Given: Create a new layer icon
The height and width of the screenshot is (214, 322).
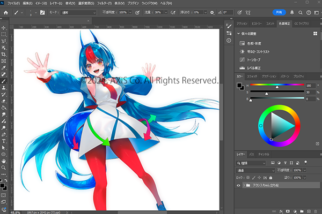Looking at the screenshot, I should [309, 211].
